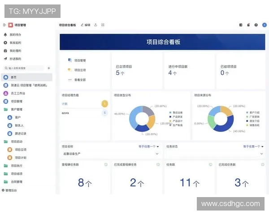
Task: Open the 起重设备生产 project selector
Action: pos(111,154)
